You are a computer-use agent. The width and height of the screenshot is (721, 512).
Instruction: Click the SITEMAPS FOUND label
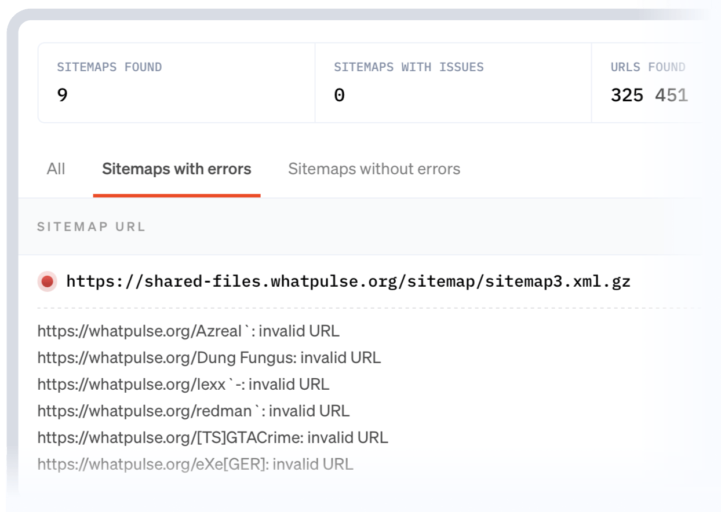(109, 67)
